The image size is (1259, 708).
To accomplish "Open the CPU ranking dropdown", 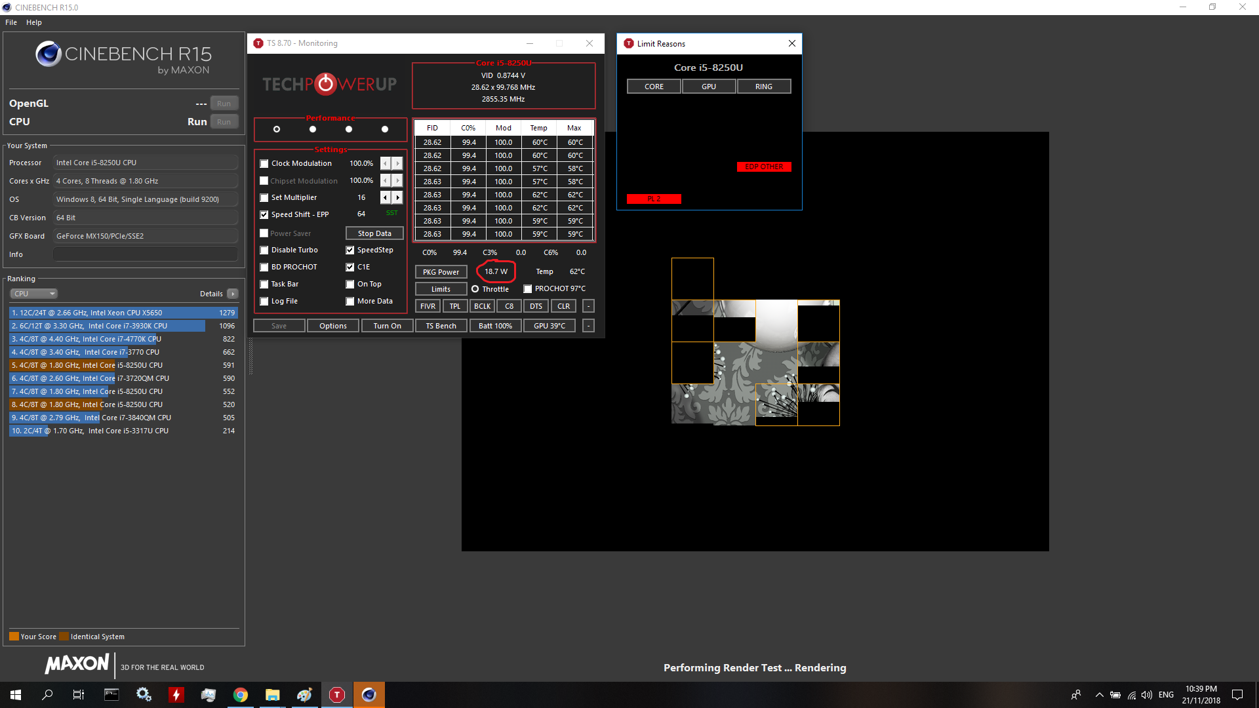I will click(x=34, y=294).
